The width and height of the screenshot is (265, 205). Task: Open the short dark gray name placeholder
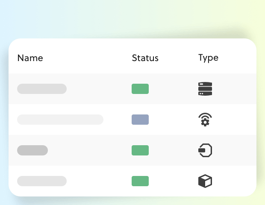(x=32, y=150)
